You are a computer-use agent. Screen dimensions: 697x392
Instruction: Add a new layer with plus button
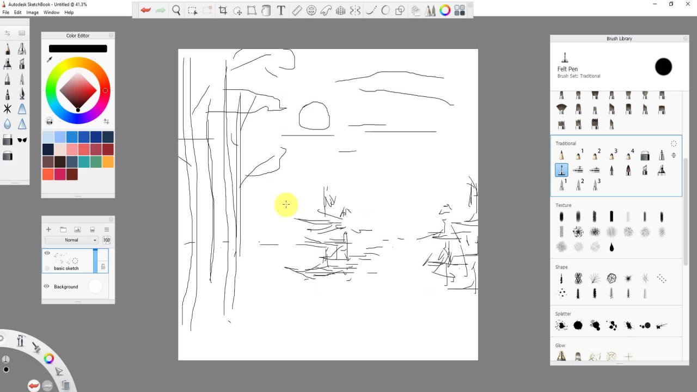point(48,230)
